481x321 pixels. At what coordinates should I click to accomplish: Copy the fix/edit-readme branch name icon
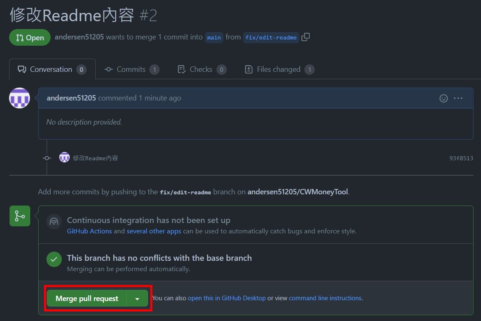click(x=306, y=37)
